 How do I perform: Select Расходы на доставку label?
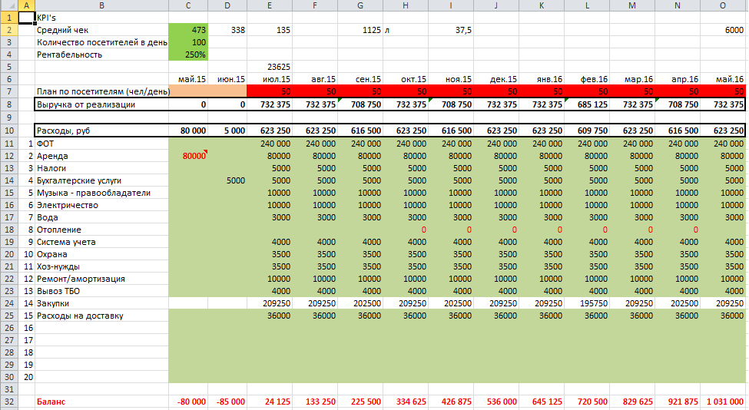point(101,316)
